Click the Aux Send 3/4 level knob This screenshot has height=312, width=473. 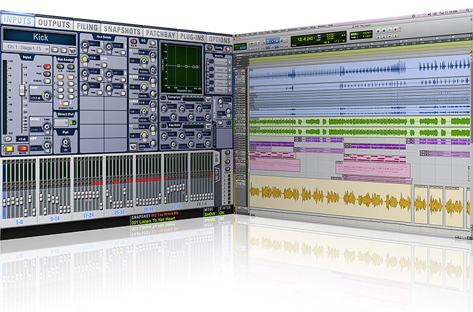click(x=84, y=59)
